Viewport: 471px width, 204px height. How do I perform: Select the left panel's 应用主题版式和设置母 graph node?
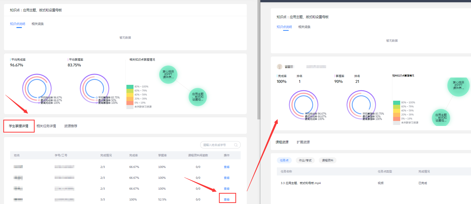point(198,97)
